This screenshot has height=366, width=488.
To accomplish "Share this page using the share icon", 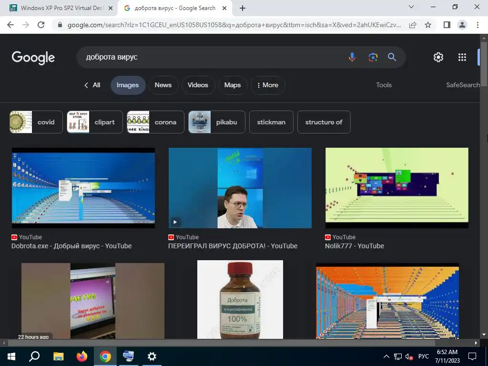I will [413, 25].
